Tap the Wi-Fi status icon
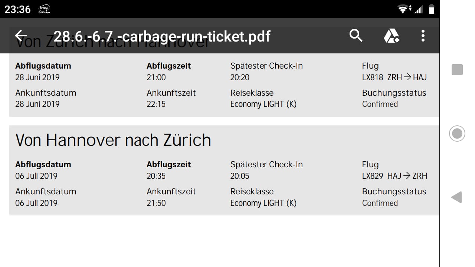The width and height of the screenshot is (475, 267). pyautogui.click(x=403, y=9)
